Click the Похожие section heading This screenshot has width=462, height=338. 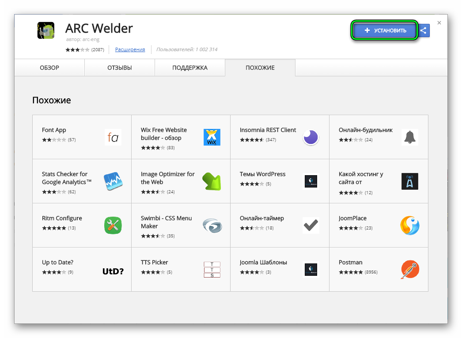pyautogui.click(x=52, y=101)
